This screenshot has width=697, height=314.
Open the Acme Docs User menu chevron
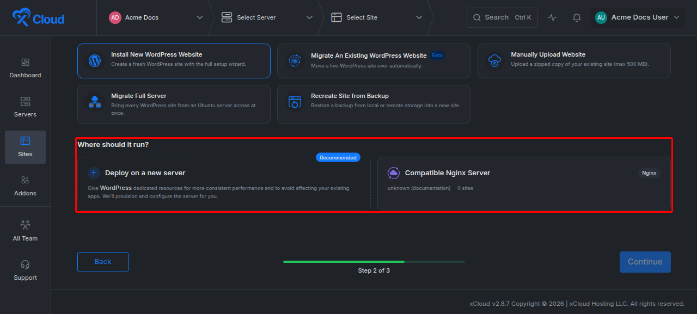coord(677,17)
